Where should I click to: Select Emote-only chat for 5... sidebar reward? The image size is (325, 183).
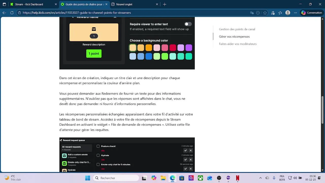[x=76, y=163]
